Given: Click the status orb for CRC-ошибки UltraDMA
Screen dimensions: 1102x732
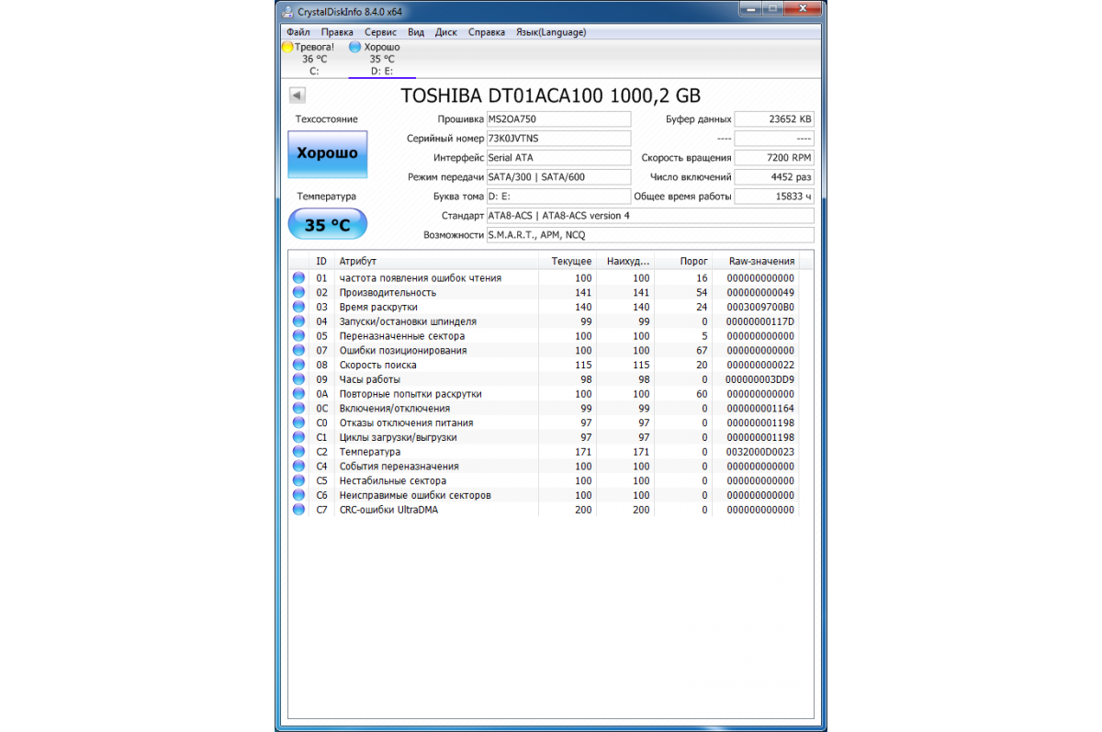Looking at the screenshot, I should point(298,510).
